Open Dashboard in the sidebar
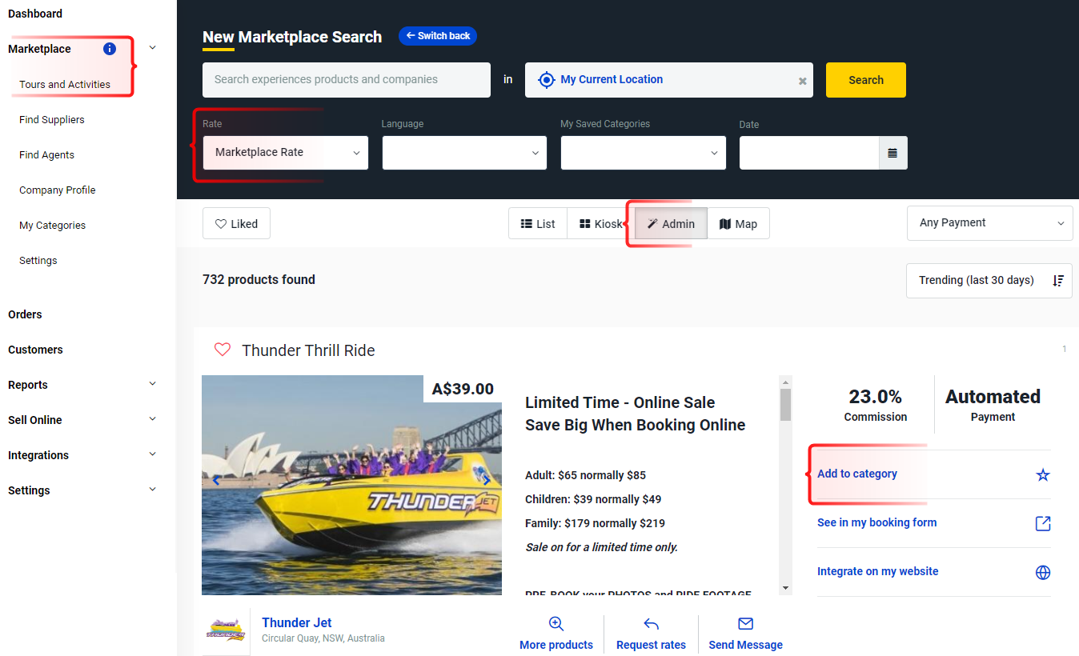 click(35, 14)
